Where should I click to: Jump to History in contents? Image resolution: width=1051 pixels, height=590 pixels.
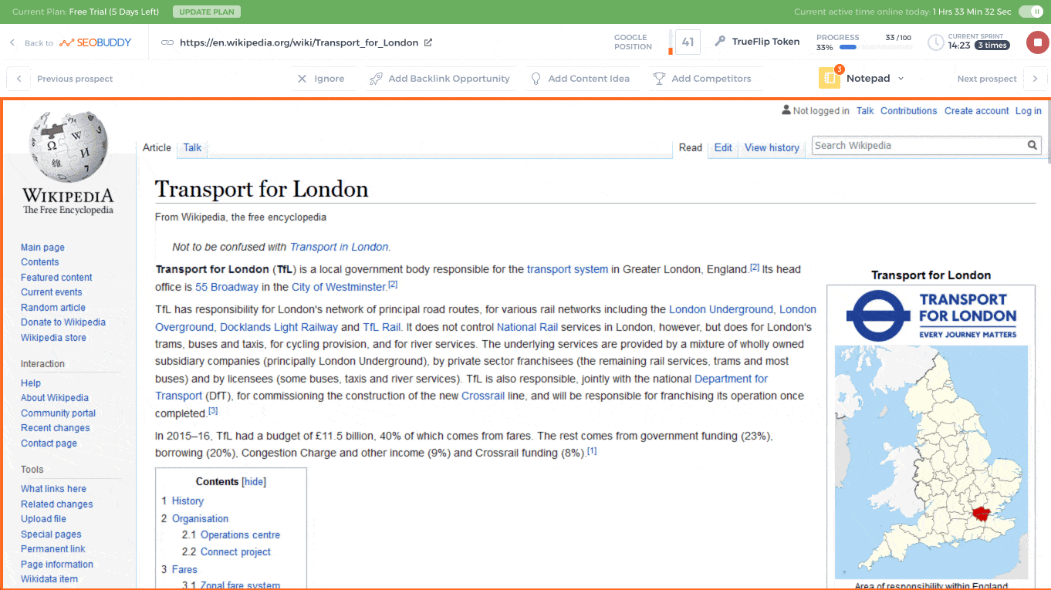coord(188,501)
